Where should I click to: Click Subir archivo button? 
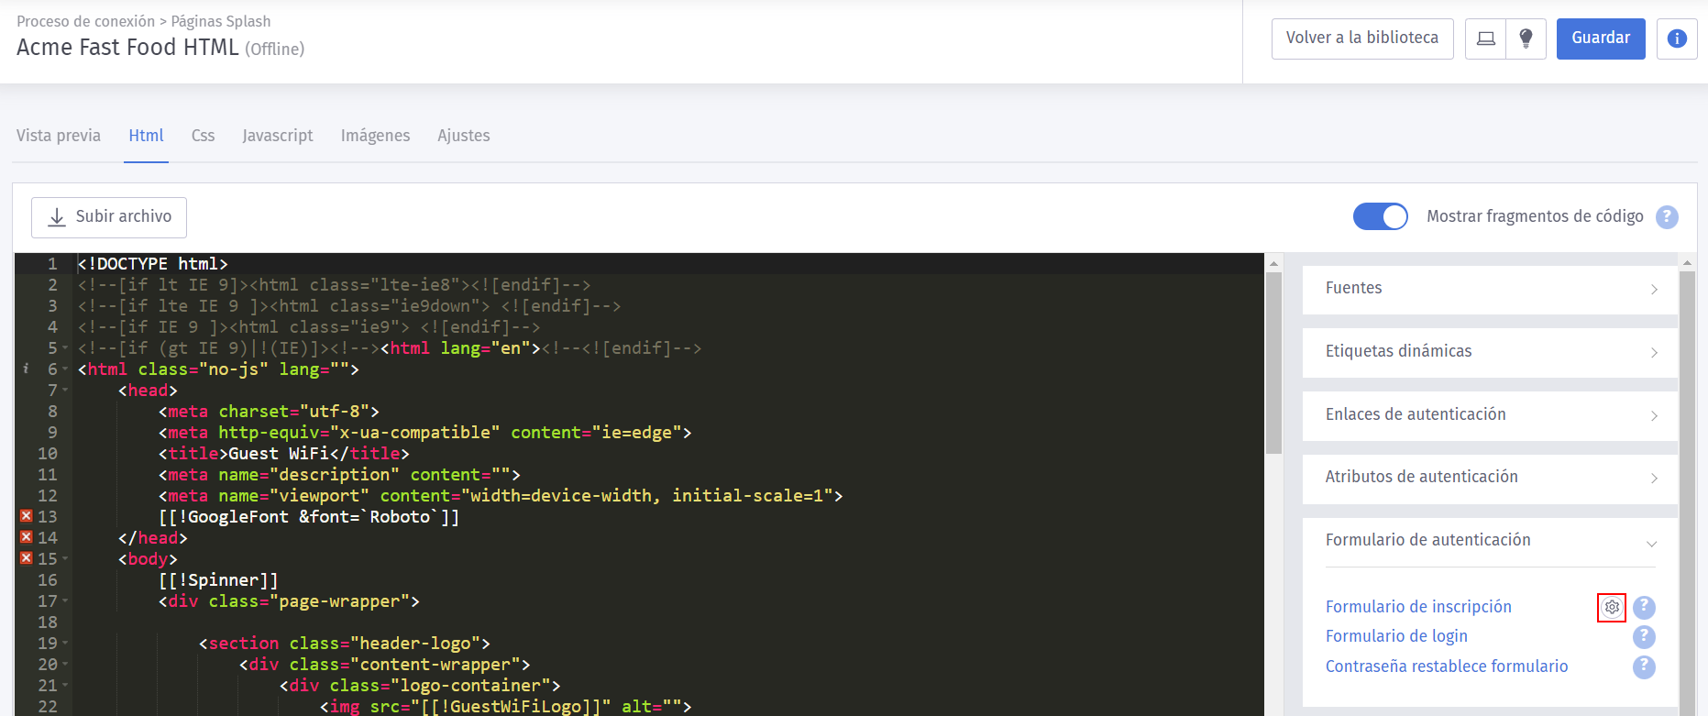tap(109, 217)
